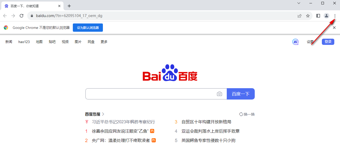Image resolution: width=340 pixels, height=164 pixels.
Task: Open the 网盘 link
Action: pyautogui.click(x=91, y=42)
